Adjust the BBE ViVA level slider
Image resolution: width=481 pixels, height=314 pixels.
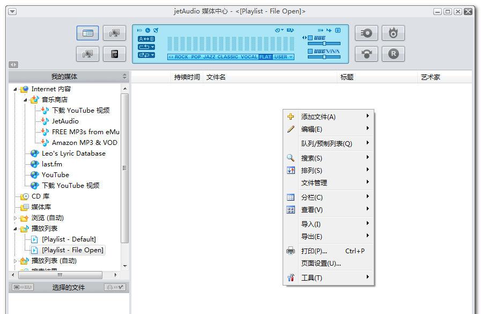pyautogui.click(x=324, y=57)
